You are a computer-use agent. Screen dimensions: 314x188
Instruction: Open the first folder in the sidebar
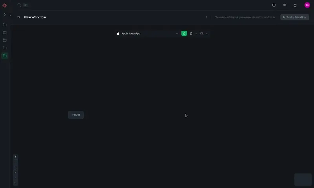point(5,25)
